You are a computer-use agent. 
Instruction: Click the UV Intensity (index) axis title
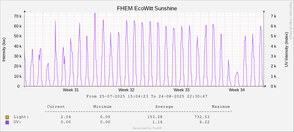(286, 49)
